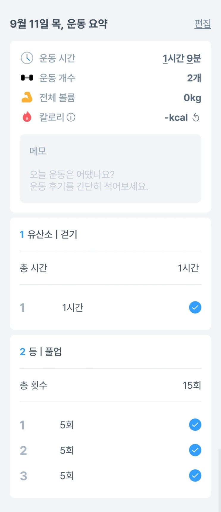Click the flame icon beside 칼로리
221x512 pixels.
[27, 117]
